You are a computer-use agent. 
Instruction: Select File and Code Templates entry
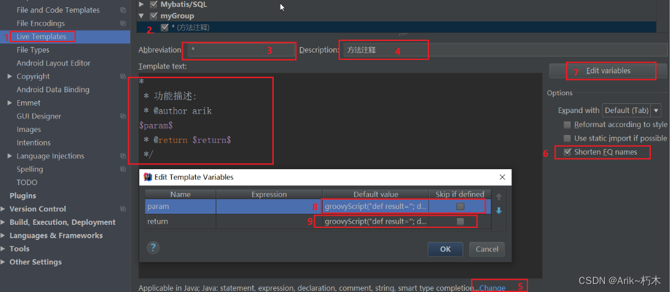coord(58,10)
